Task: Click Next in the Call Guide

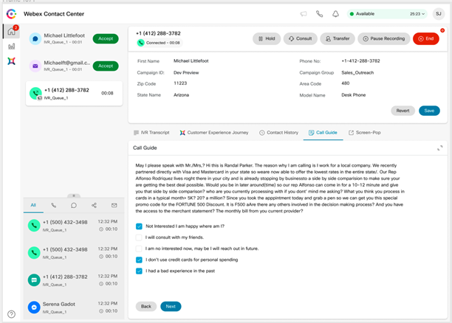Action: click(171, 306)
